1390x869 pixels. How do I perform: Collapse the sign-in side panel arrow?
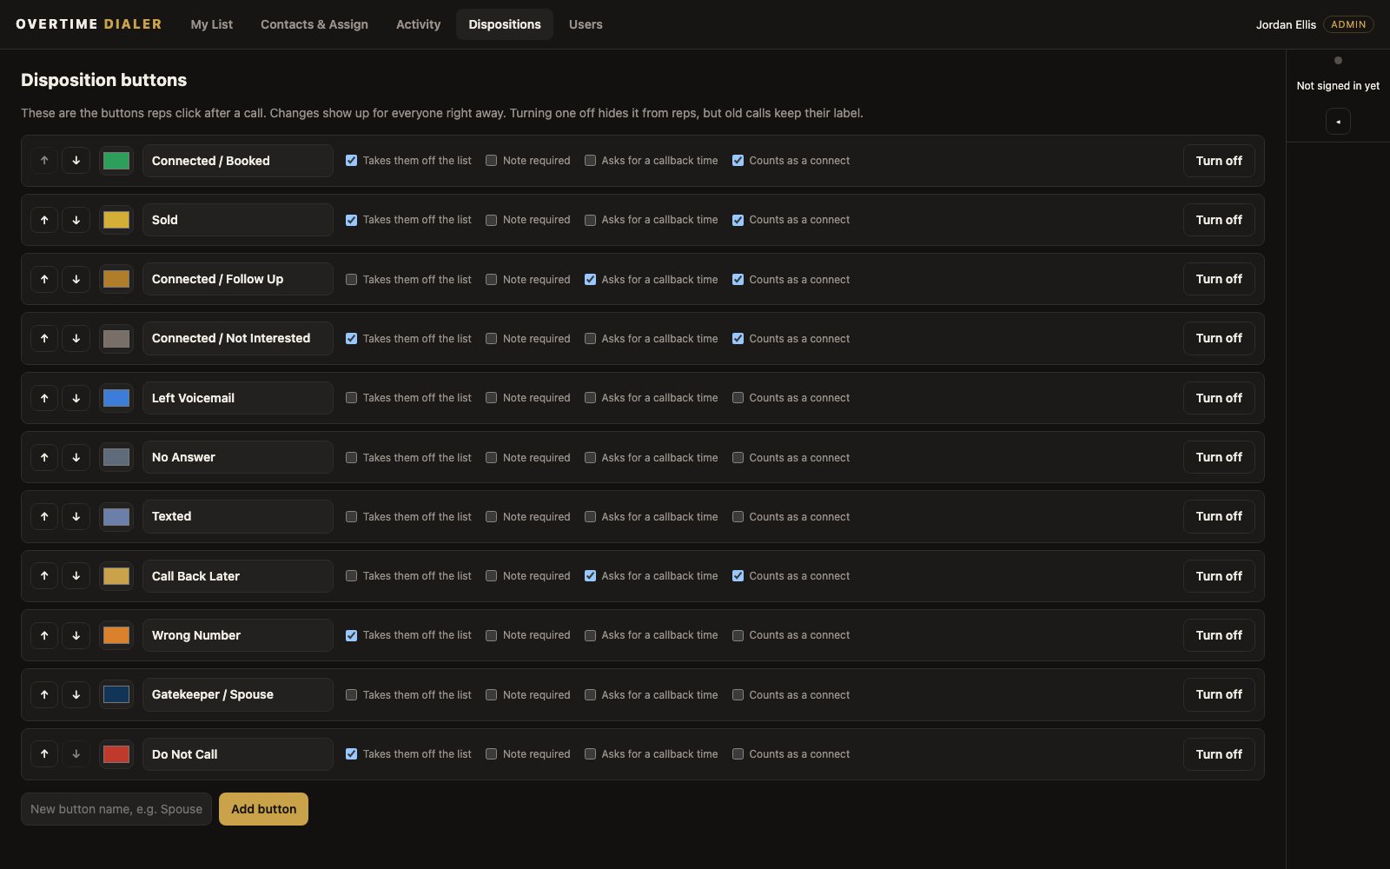point(1338,122)
